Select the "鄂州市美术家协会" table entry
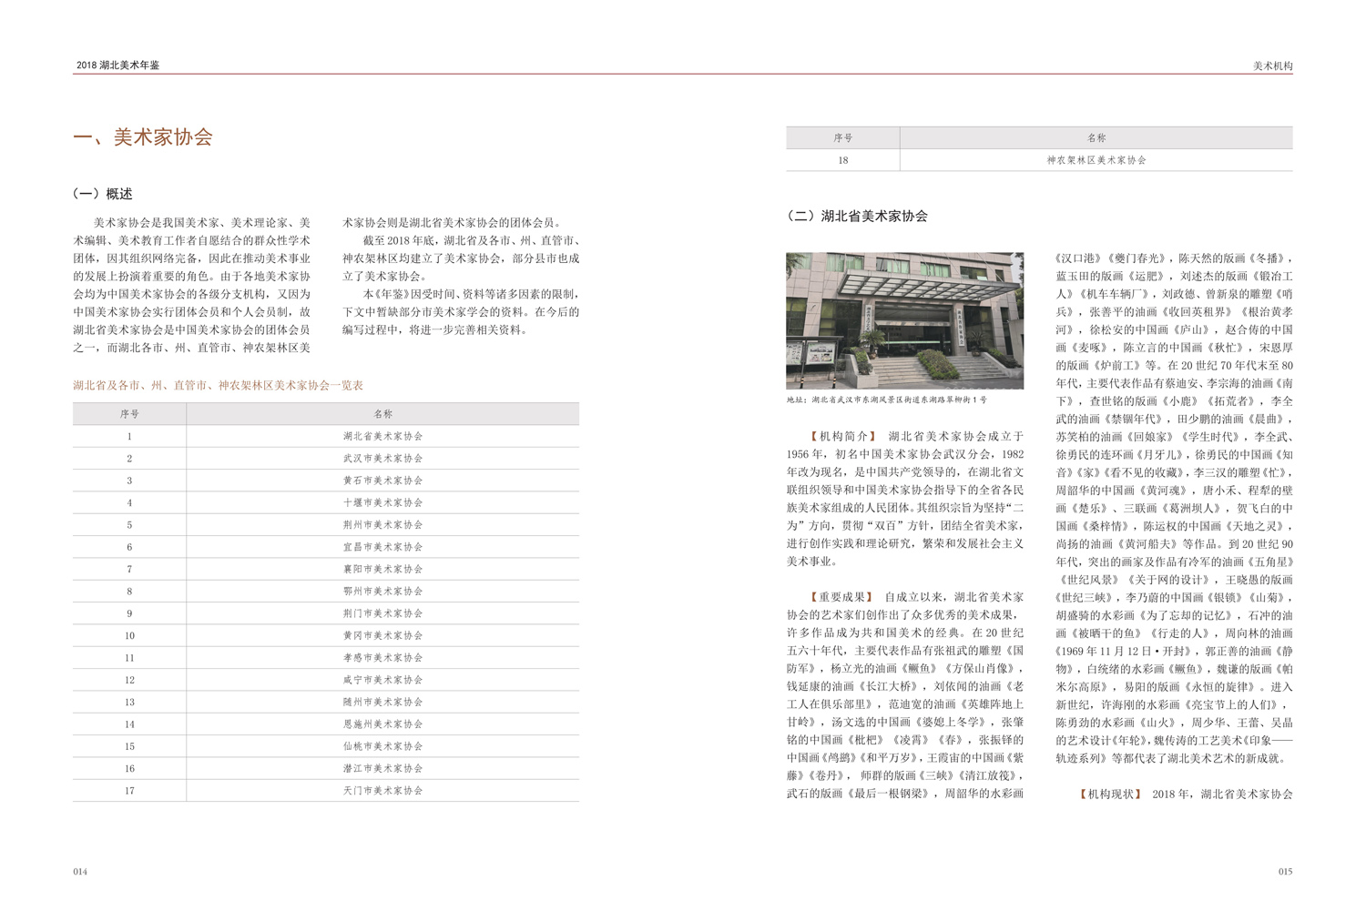Screen dimensions: 1366x921 [383, 592]
